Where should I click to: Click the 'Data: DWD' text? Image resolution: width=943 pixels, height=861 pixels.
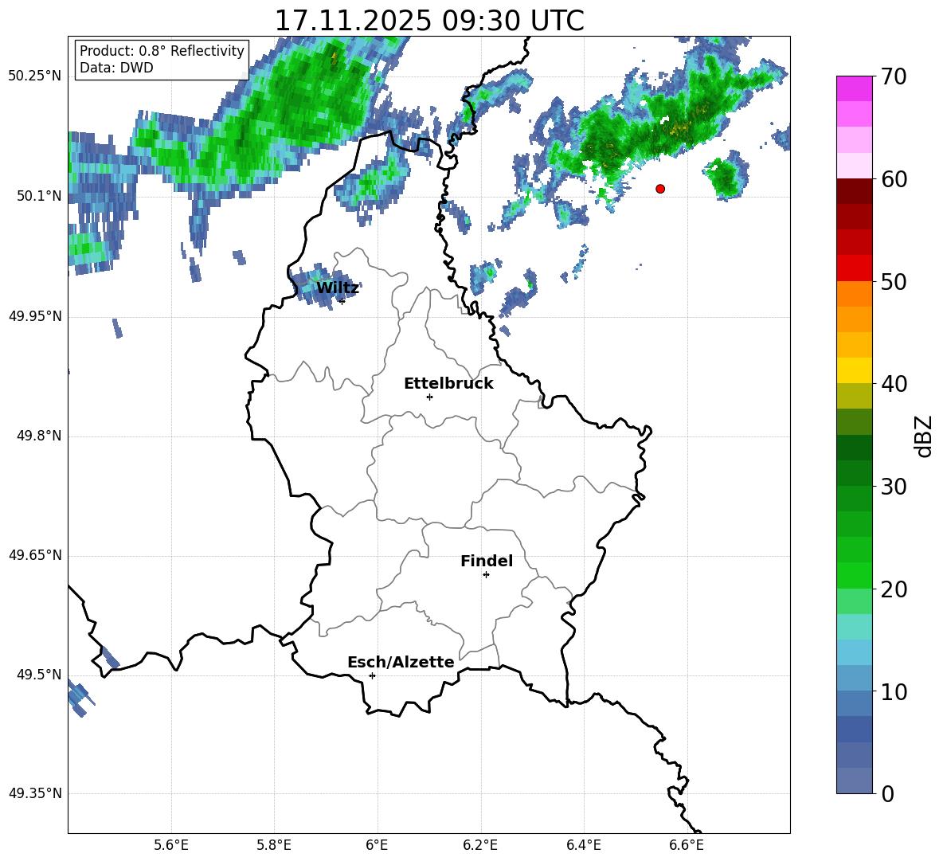point(116,68)
